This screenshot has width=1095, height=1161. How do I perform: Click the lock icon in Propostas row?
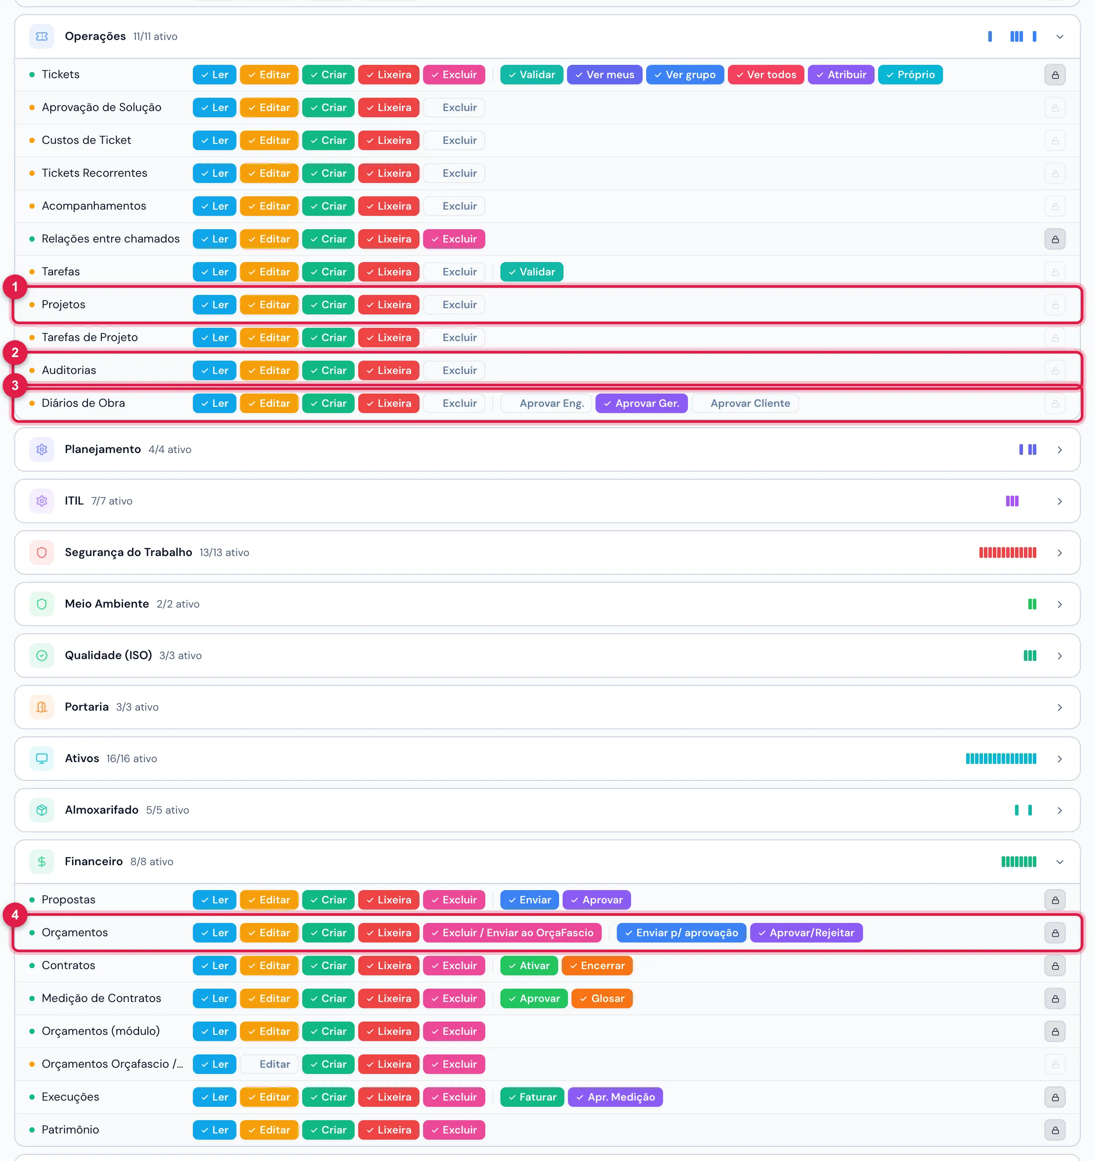(x=1055, y=900)
